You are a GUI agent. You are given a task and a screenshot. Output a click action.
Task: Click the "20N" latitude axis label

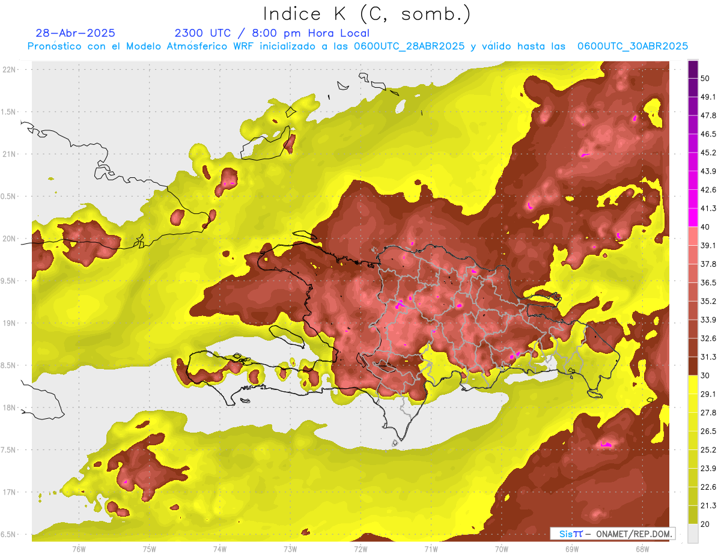pos(9,239)
